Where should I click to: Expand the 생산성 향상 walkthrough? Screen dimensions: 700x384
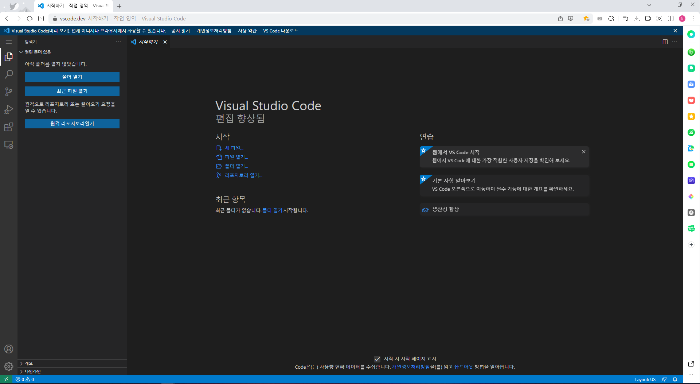[x=504, y=209]
